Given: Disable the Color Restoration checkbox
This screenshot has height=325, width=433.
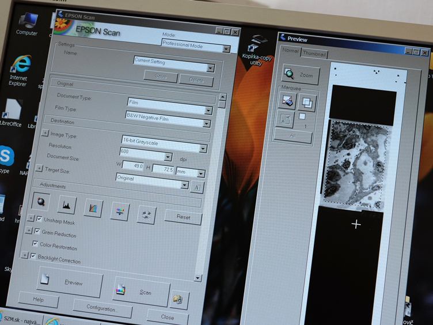Looking at the screenshot, I should point(35,244).
